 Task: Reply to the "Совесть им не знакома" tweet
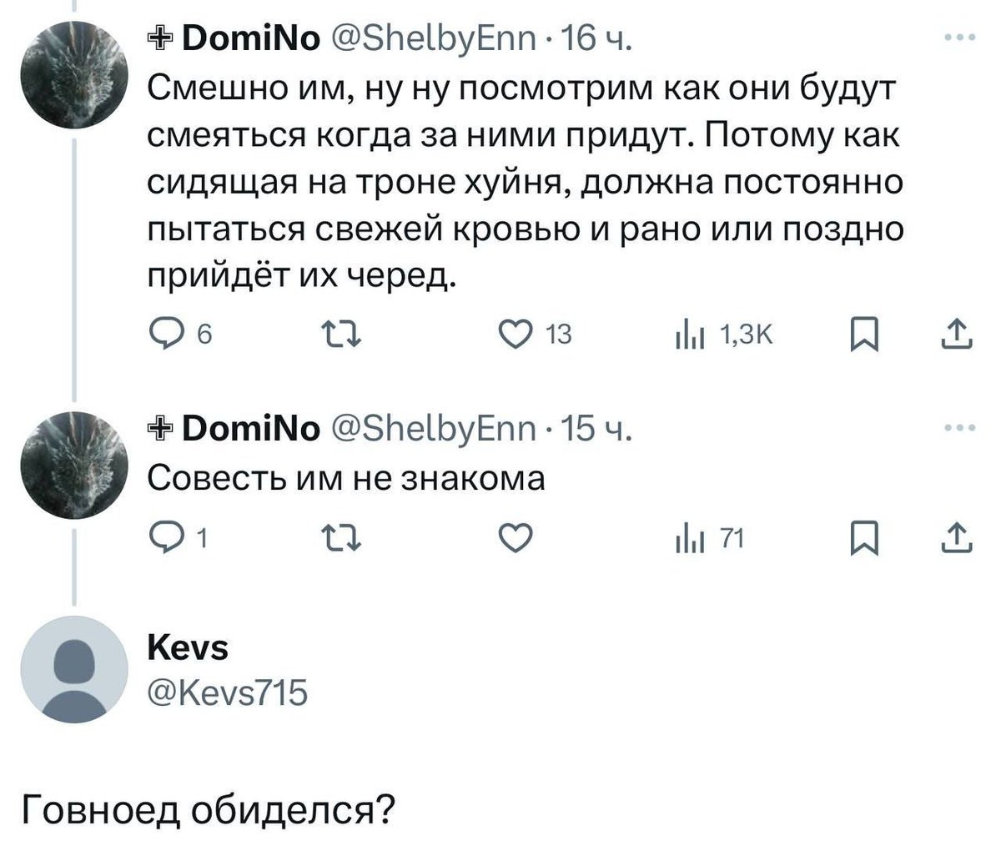tap(163, 541)
